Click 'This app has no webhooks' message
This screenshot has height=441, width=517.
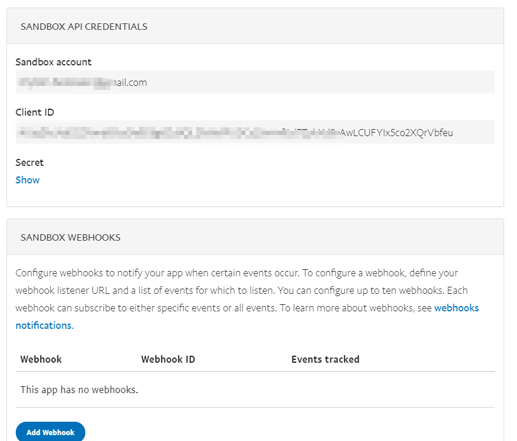click(x=79, y=389)
